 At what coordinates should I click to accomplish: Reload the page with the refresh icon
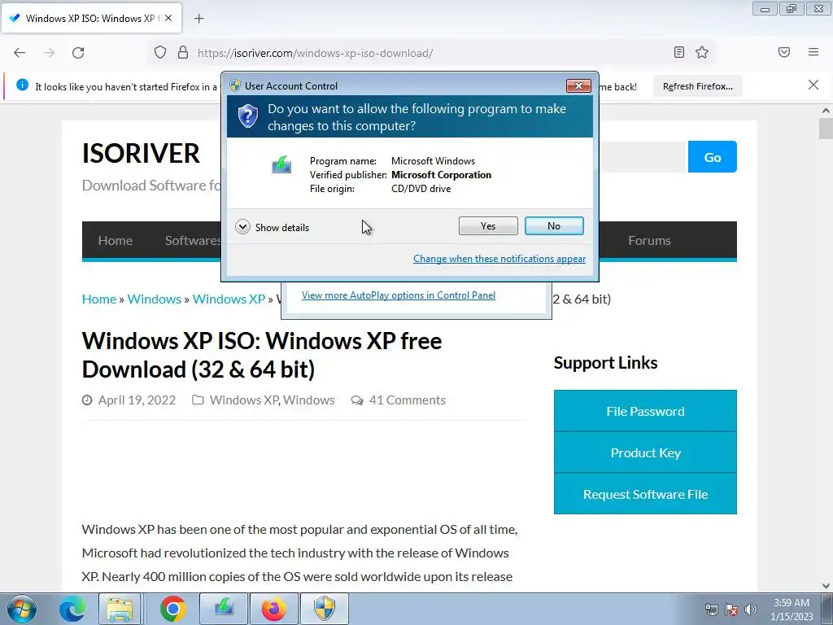click(78, 53)
